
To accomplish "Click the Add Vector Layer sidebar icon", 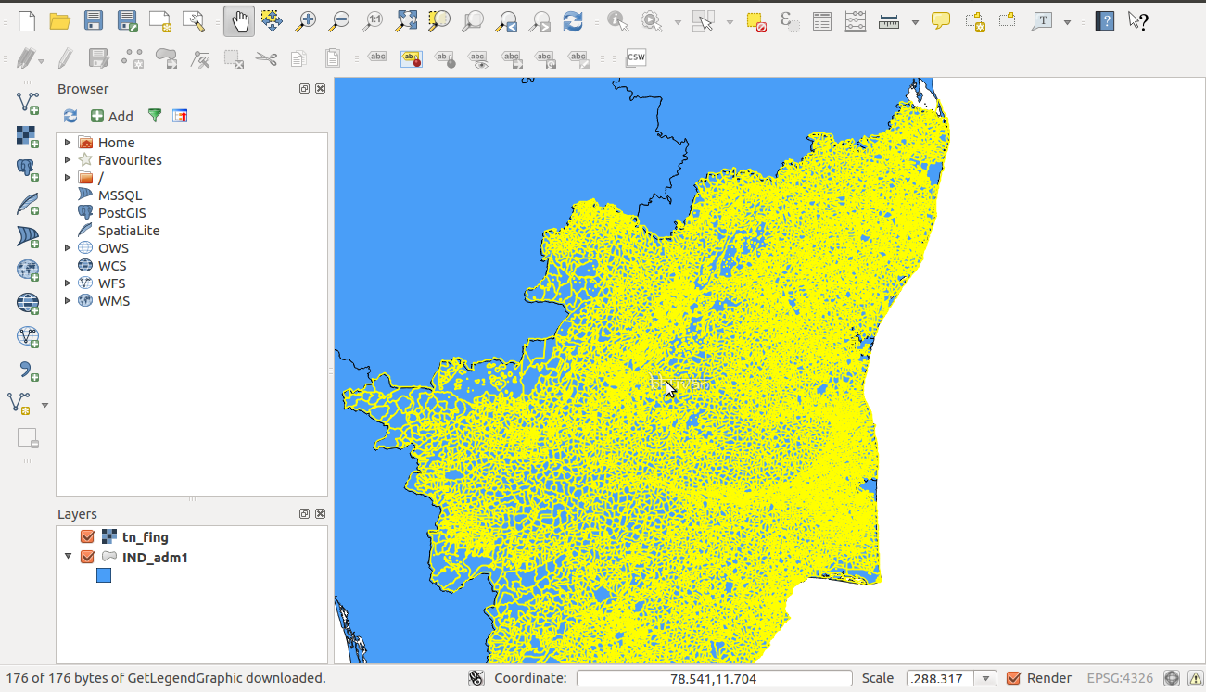I will click(x=28, y=101).
